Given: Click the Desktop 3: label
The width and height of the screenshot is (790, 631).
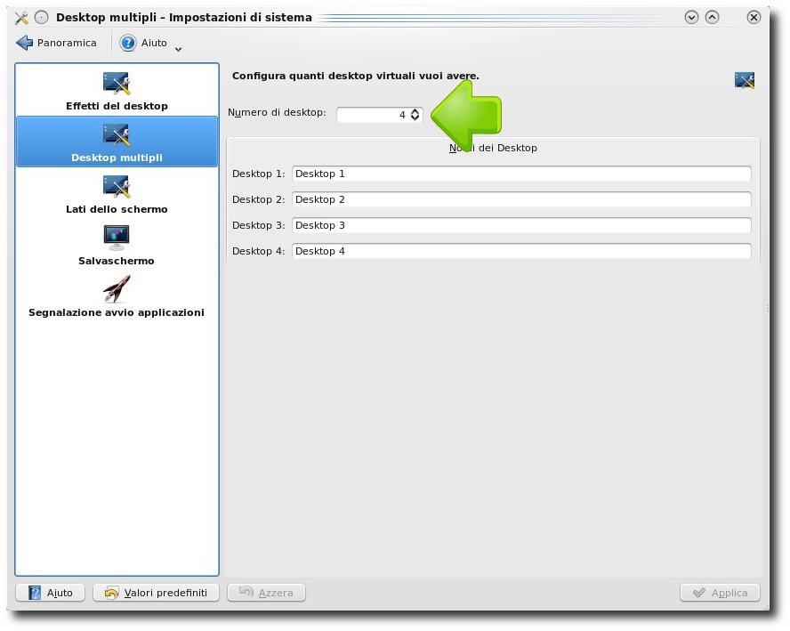Looking at the screenshot, I should (x=259, y=225).
